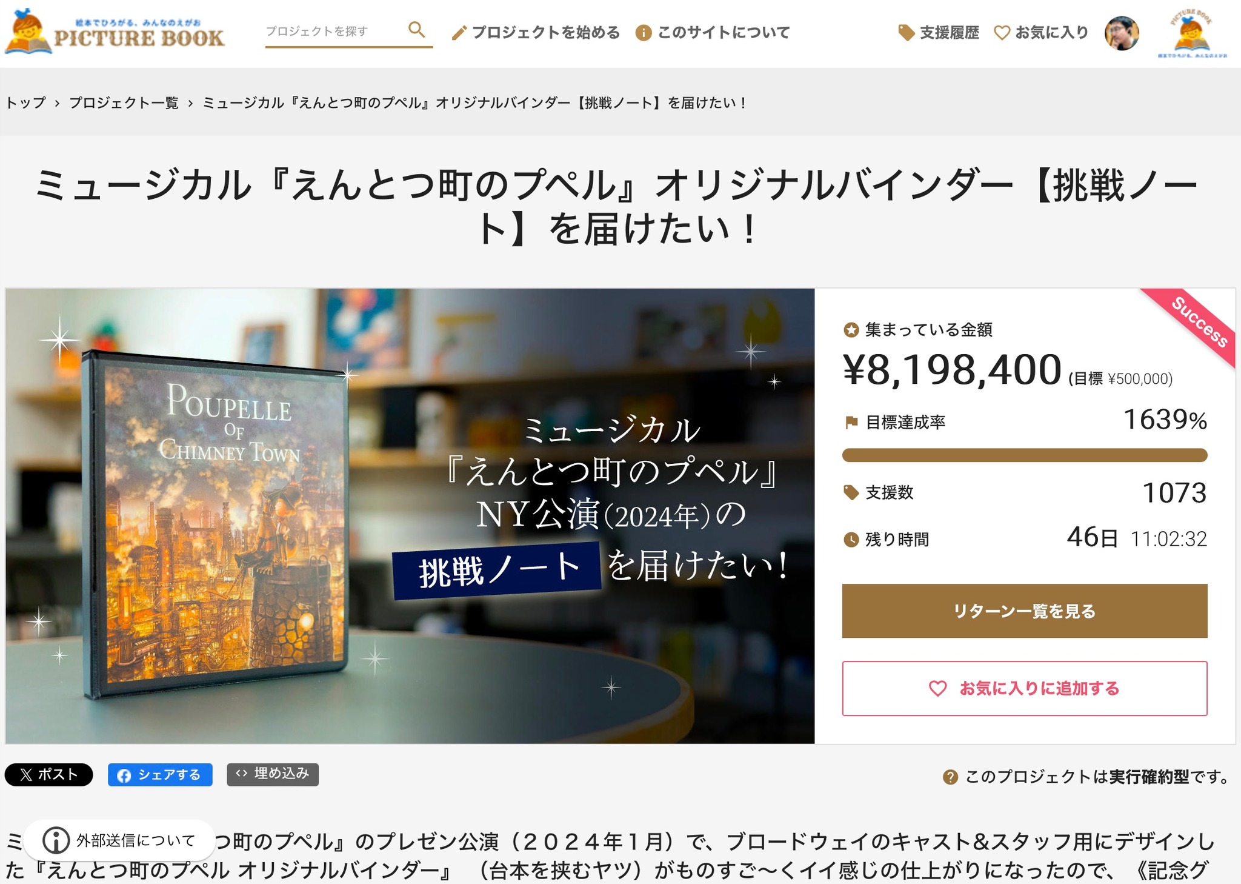This screenshot has height=884, width=1241.
Task: Click the info icon in 外部送信について
Action: [x=56, y=840]
